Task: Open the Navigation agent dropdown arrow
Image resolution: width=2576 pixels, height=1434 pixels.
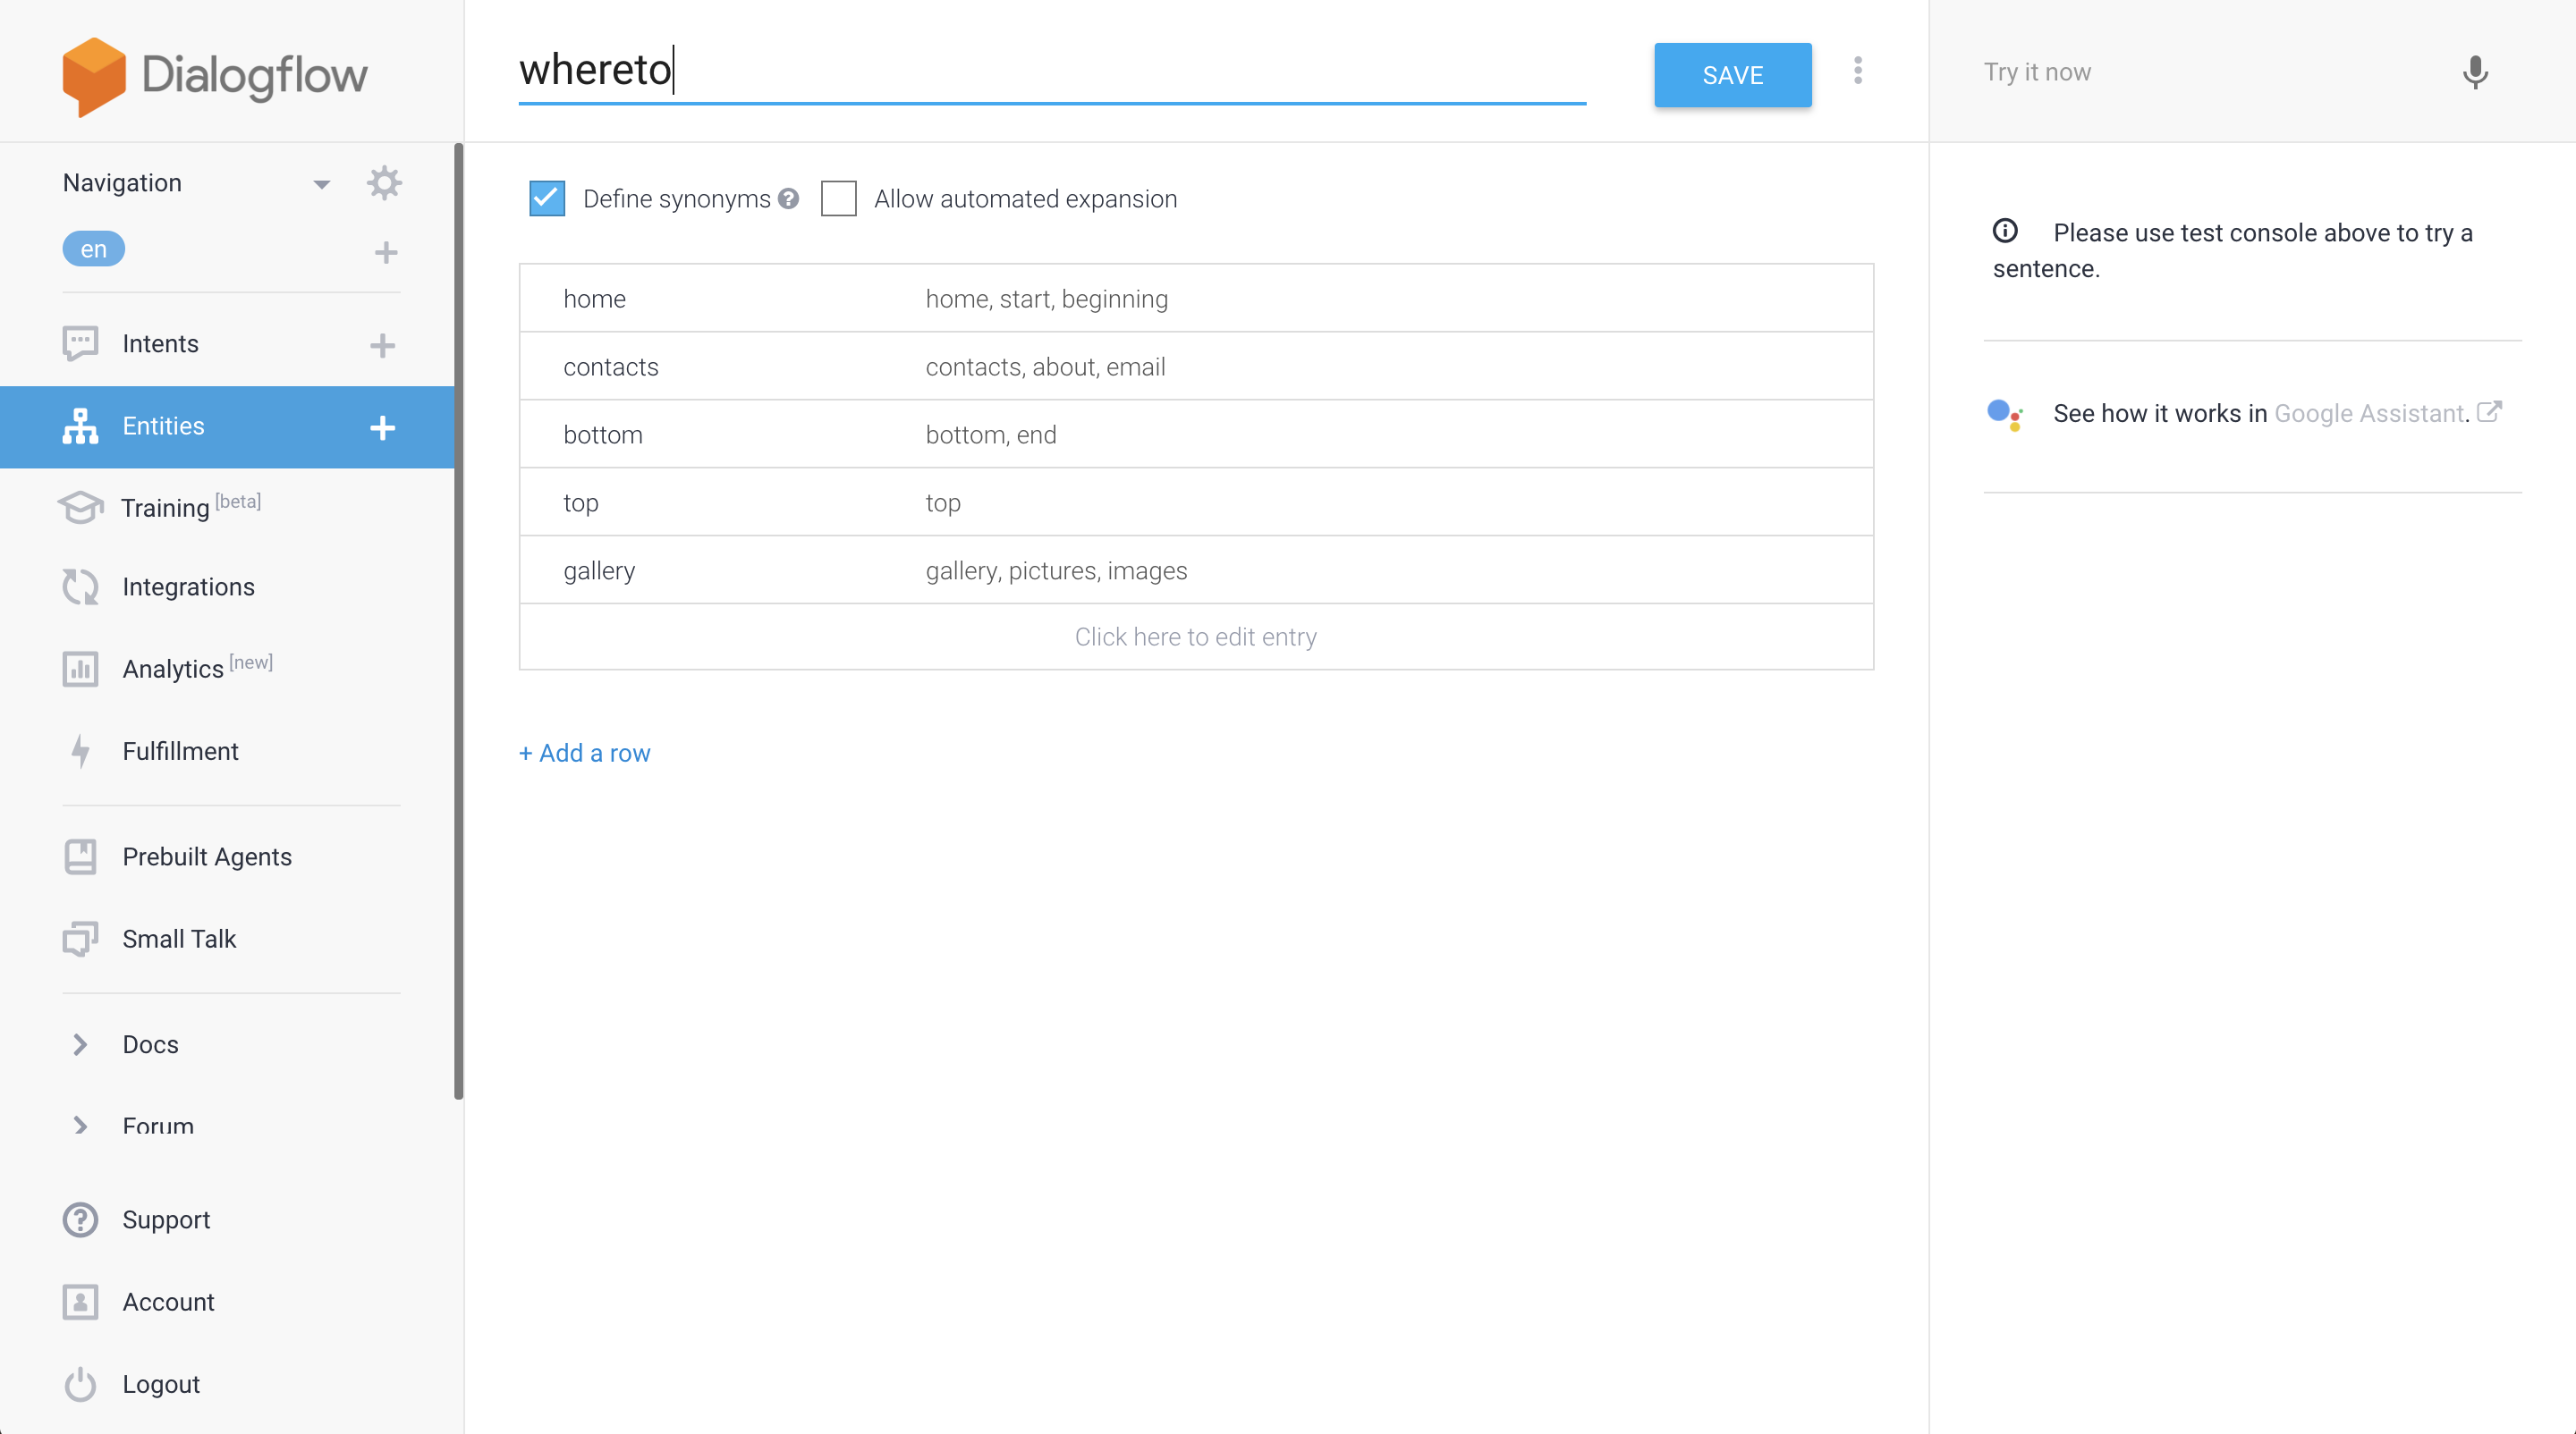Action: 321,184
